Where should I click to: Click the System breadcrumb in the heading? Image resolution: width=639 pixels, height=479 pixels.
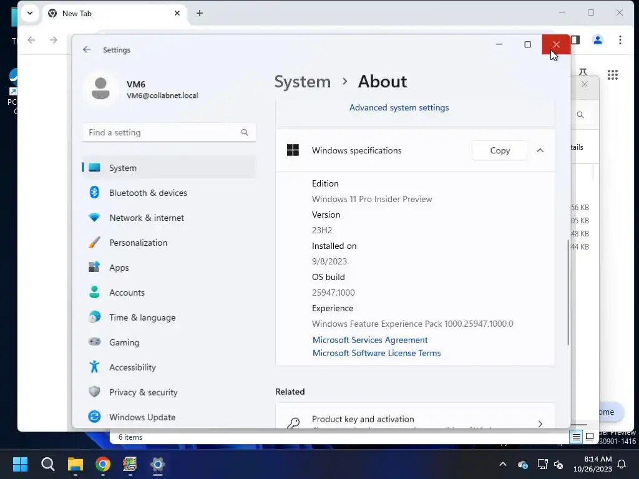pyautogui.click(x=303, y=82)
